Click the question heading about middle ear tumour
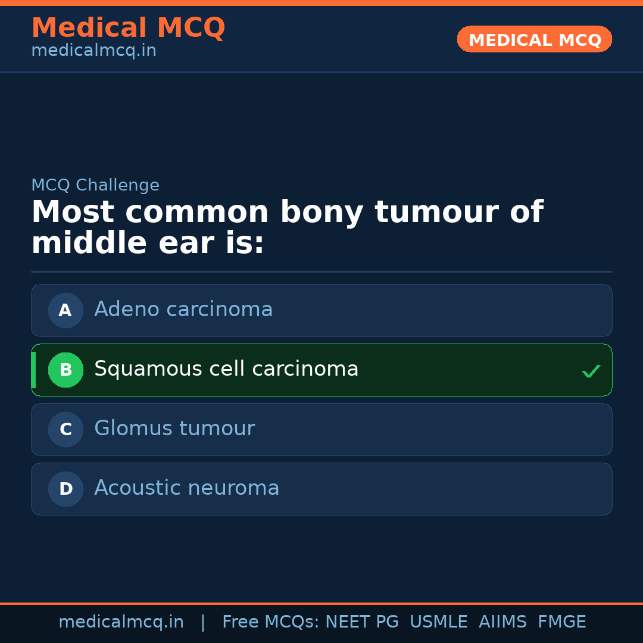This screenshot has width=643, height=643. point(287,227)
